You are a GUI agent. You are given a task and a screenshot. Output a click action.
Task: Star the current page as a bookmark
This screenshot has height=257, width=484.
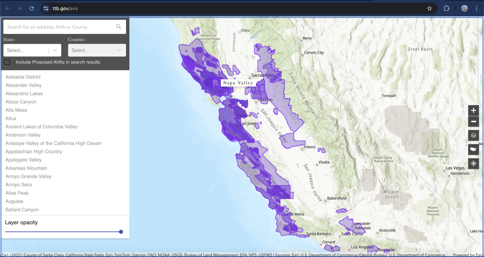(429, 8)
